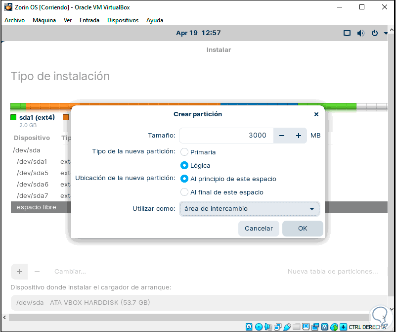Viewport: 396px width, 332px height.
Task: Click the blue segment of partition bar
Action: [x=259, y=104]
